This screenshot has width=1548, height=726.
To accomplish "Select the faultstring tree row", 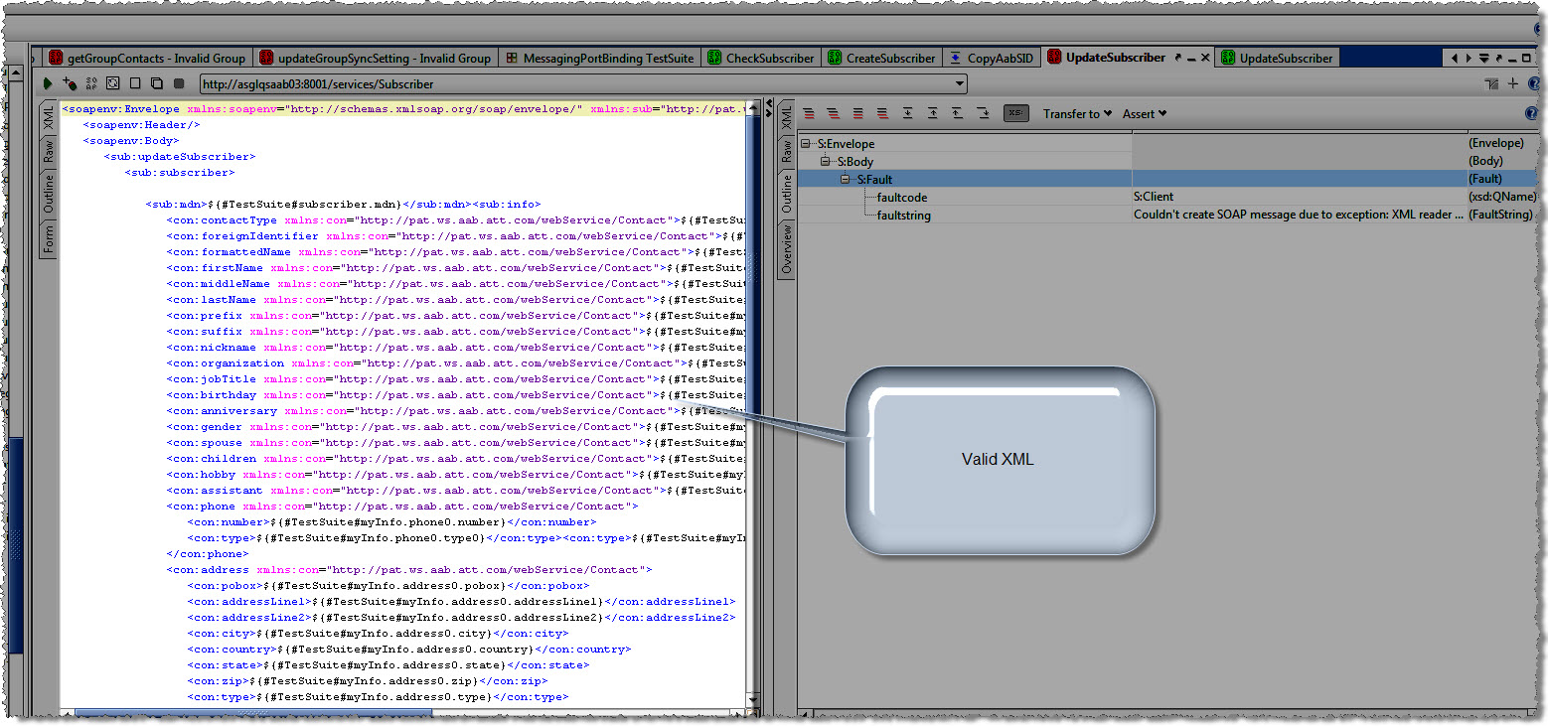I will tap(903, 215).
